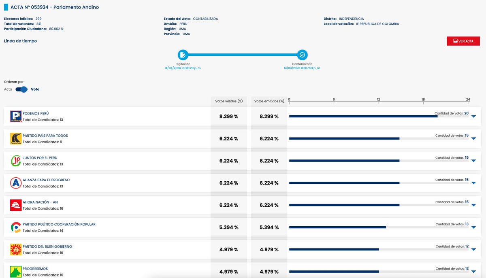The height and width of the screenshot is (278, 486).
Task: Click Total de Candidatos: 14 text
Action: 43,231
